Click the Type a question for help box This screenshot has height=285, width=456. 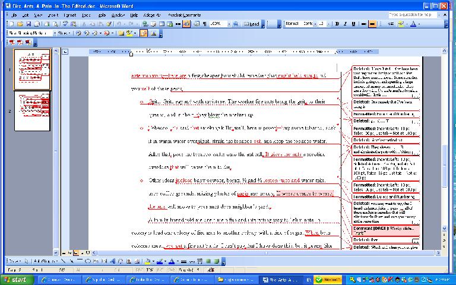click(413, 14)
